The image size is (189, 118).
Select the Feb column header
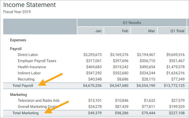click(x=125, y=31)
